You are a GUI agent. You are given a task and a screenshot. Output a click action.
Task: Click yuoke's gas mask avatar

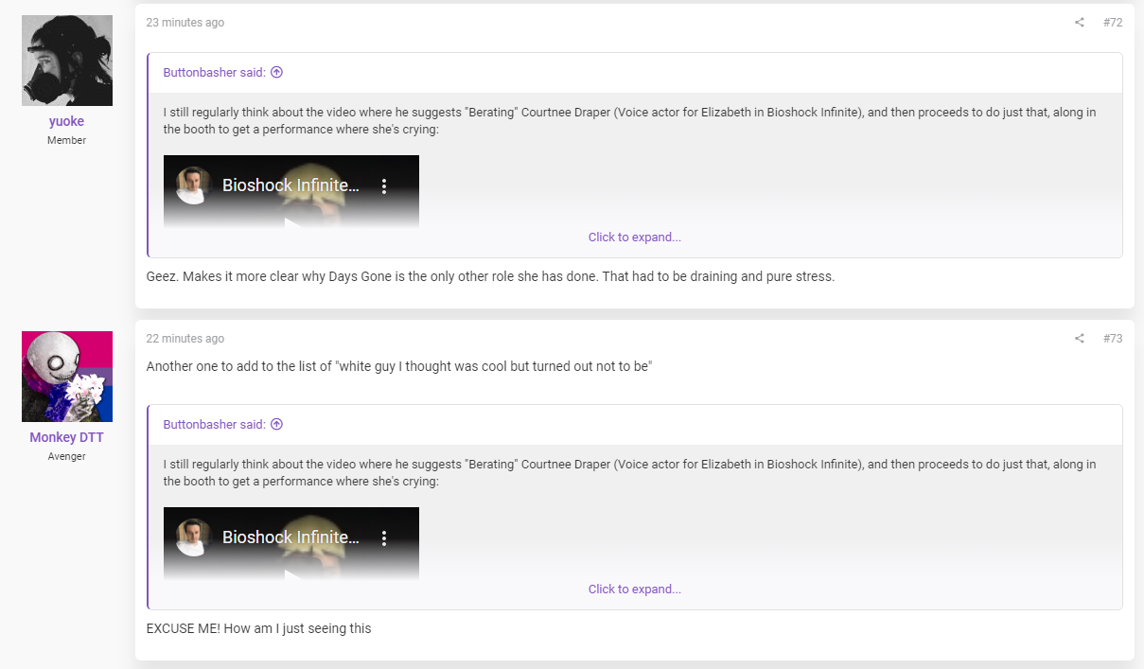(67, 61)
